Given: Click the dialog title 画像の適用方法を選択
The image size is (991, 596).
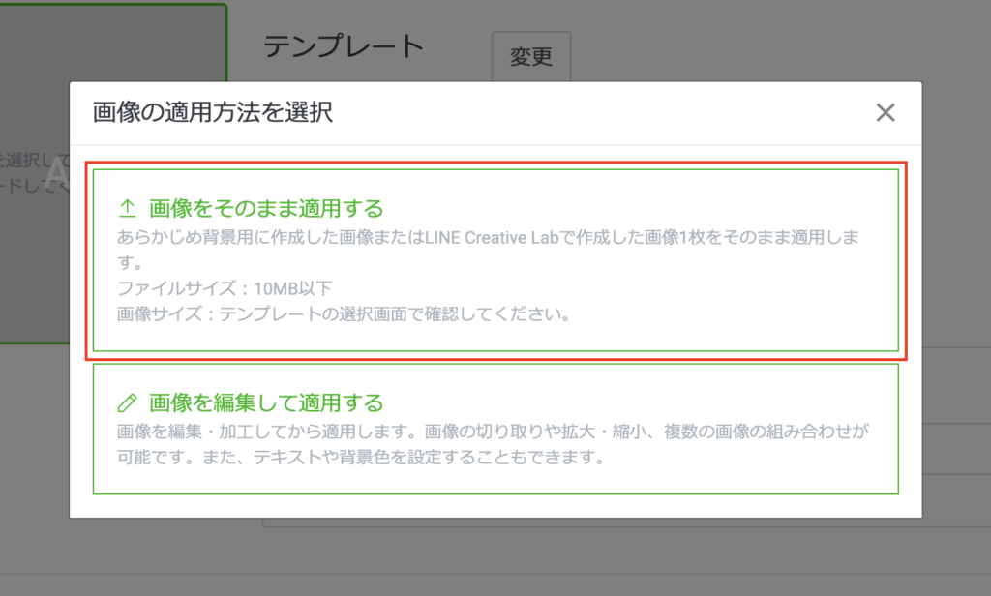Looking at the screenshot, I should (213, 113).
